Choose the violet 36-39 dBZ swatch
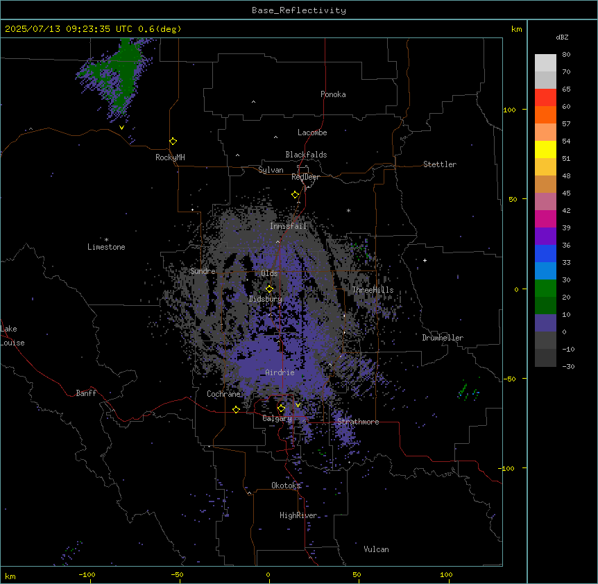Viewport: 598px width, 584px height. click(x=545, y=237)
